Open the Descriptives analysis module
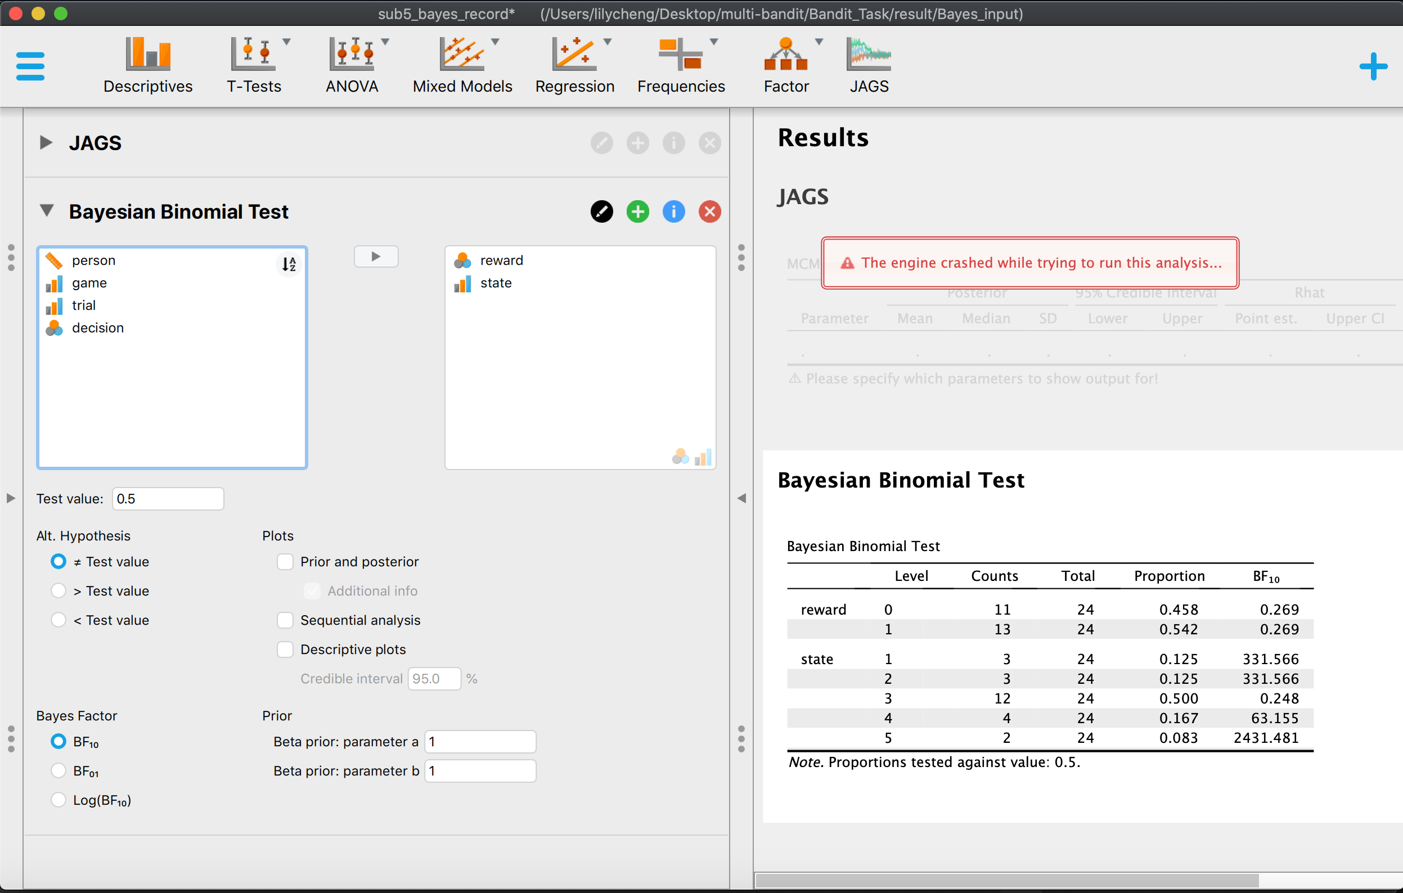 148,64
